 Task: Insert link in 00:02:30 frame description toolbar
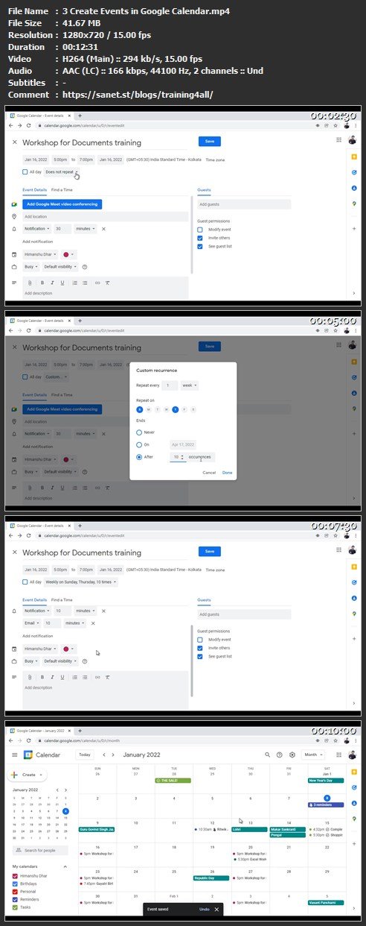(97, 283)
